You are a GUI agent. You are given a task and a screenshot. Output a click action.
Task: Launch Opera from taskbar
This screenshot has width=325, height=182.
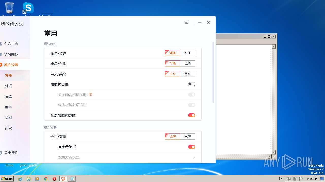tap(55, 179)
